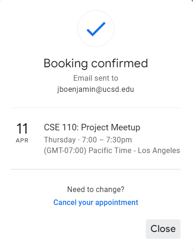
Task: Click the 'Email sent to' label
Action: [96, 78]
